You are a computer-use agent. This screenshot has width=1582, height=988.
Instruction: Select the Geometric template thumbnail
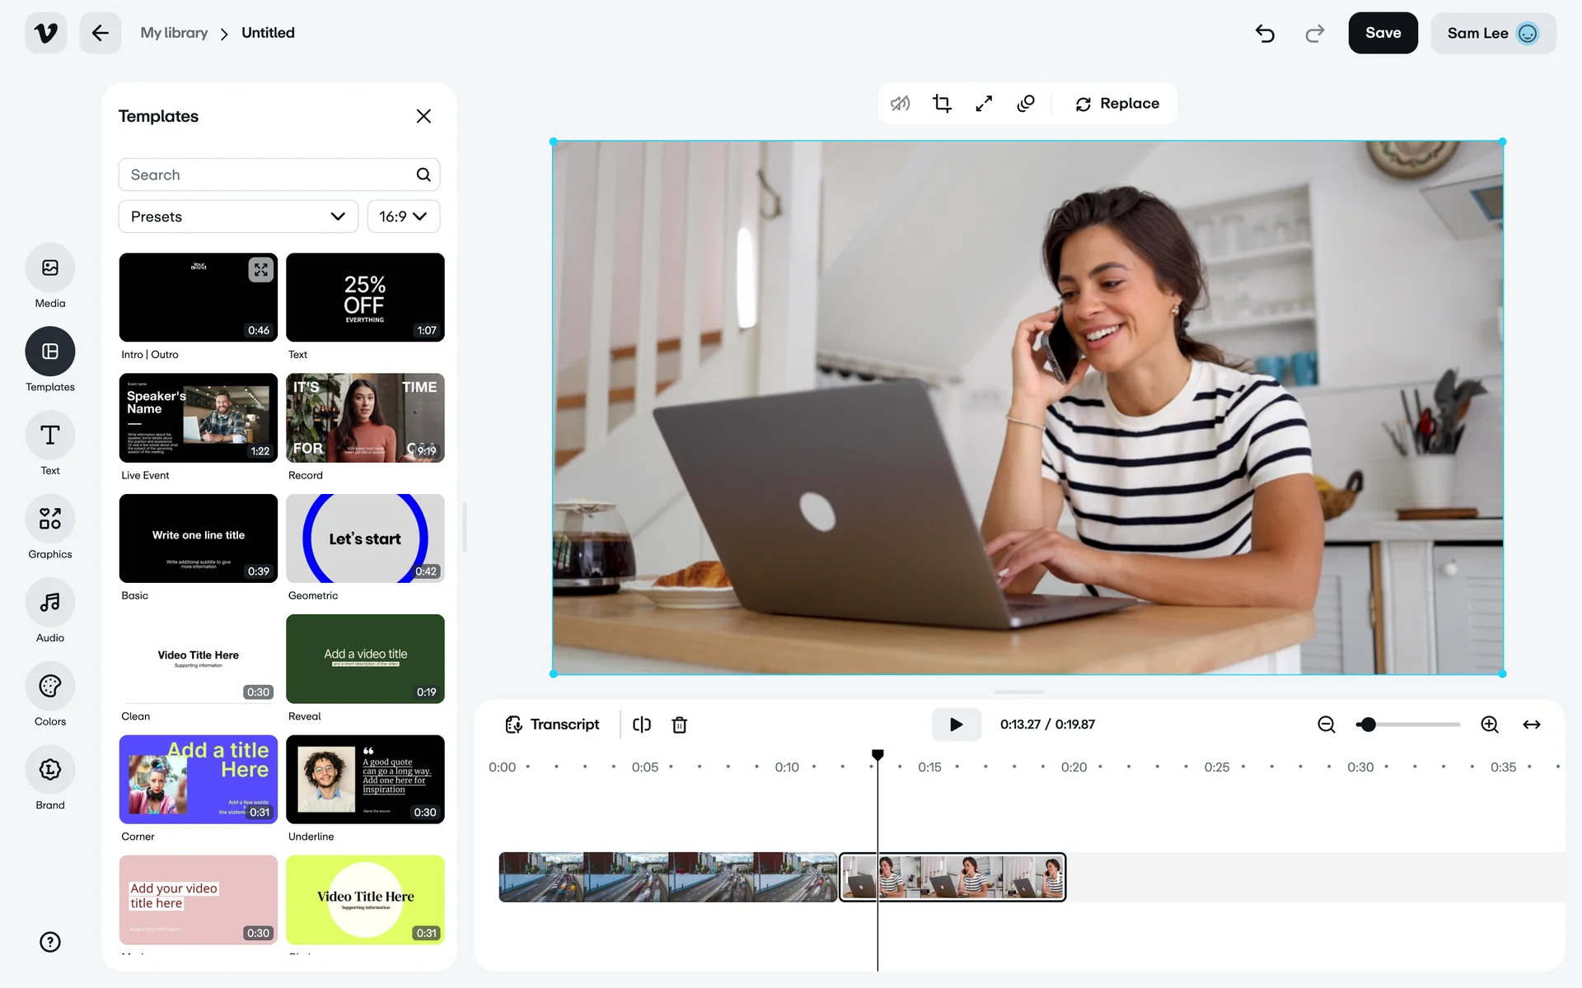click(365, 538)
